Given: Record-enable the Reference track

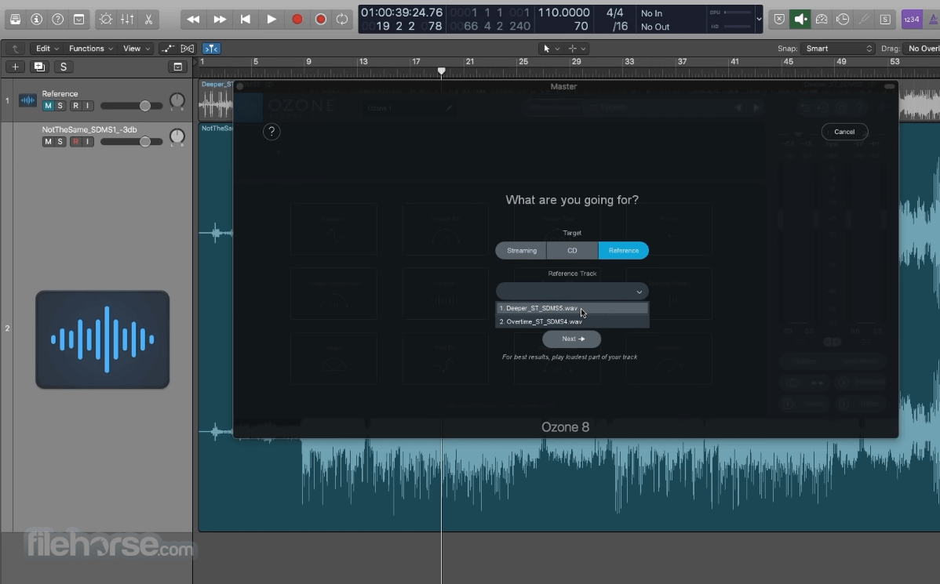Looking at the screenshot, I should [75, 106].
